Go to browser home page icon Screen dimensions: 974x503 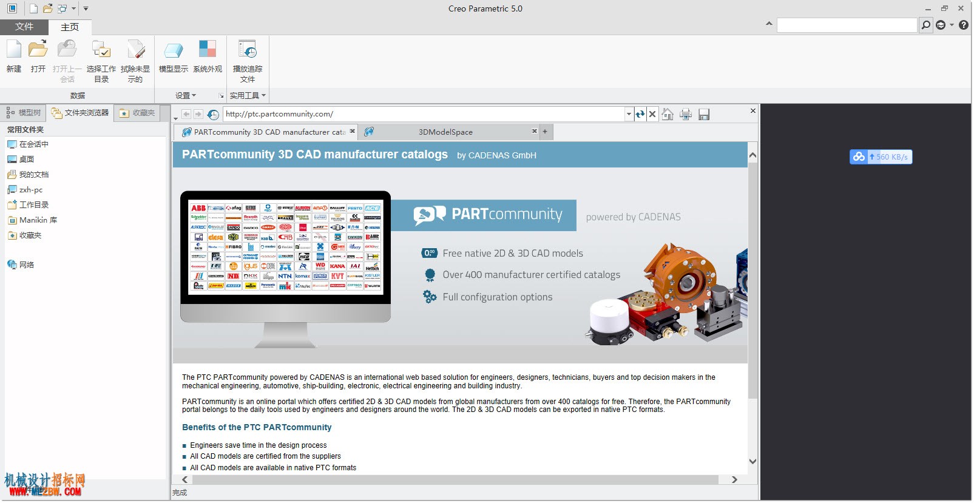click(x=668, y=114)
